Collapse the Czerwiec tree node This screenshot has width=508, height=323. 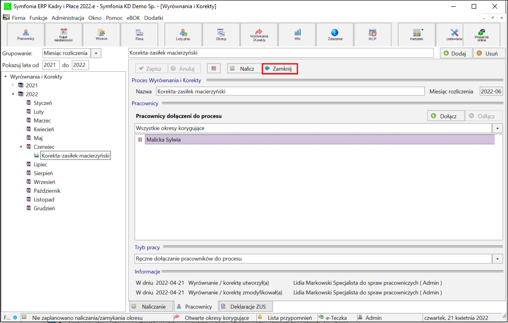21,146
